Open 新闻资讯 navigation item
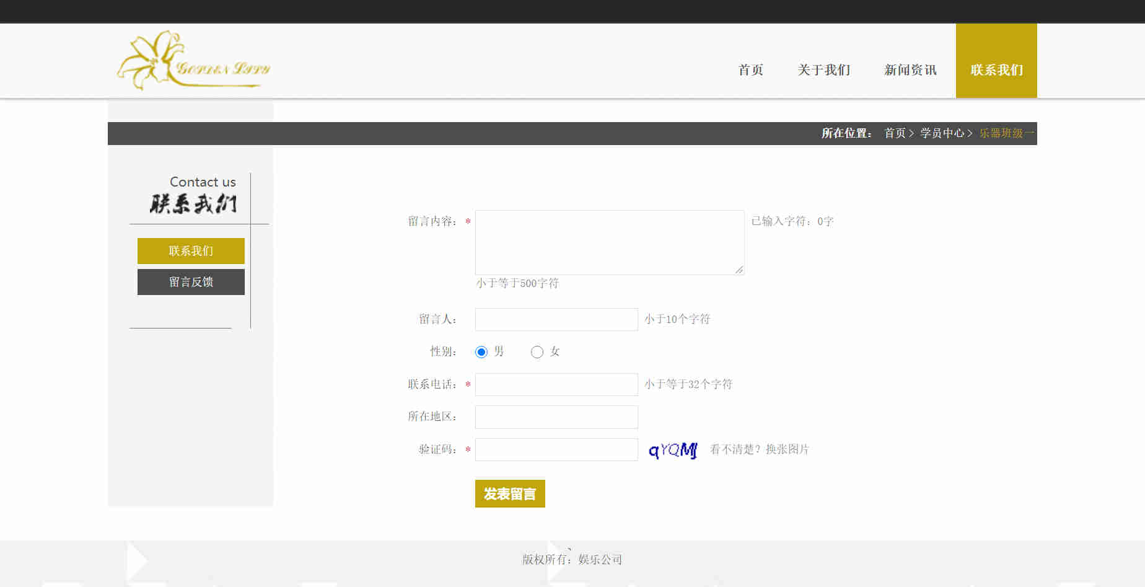Viewport: 1145px width, 587px height. pos(910,70)
